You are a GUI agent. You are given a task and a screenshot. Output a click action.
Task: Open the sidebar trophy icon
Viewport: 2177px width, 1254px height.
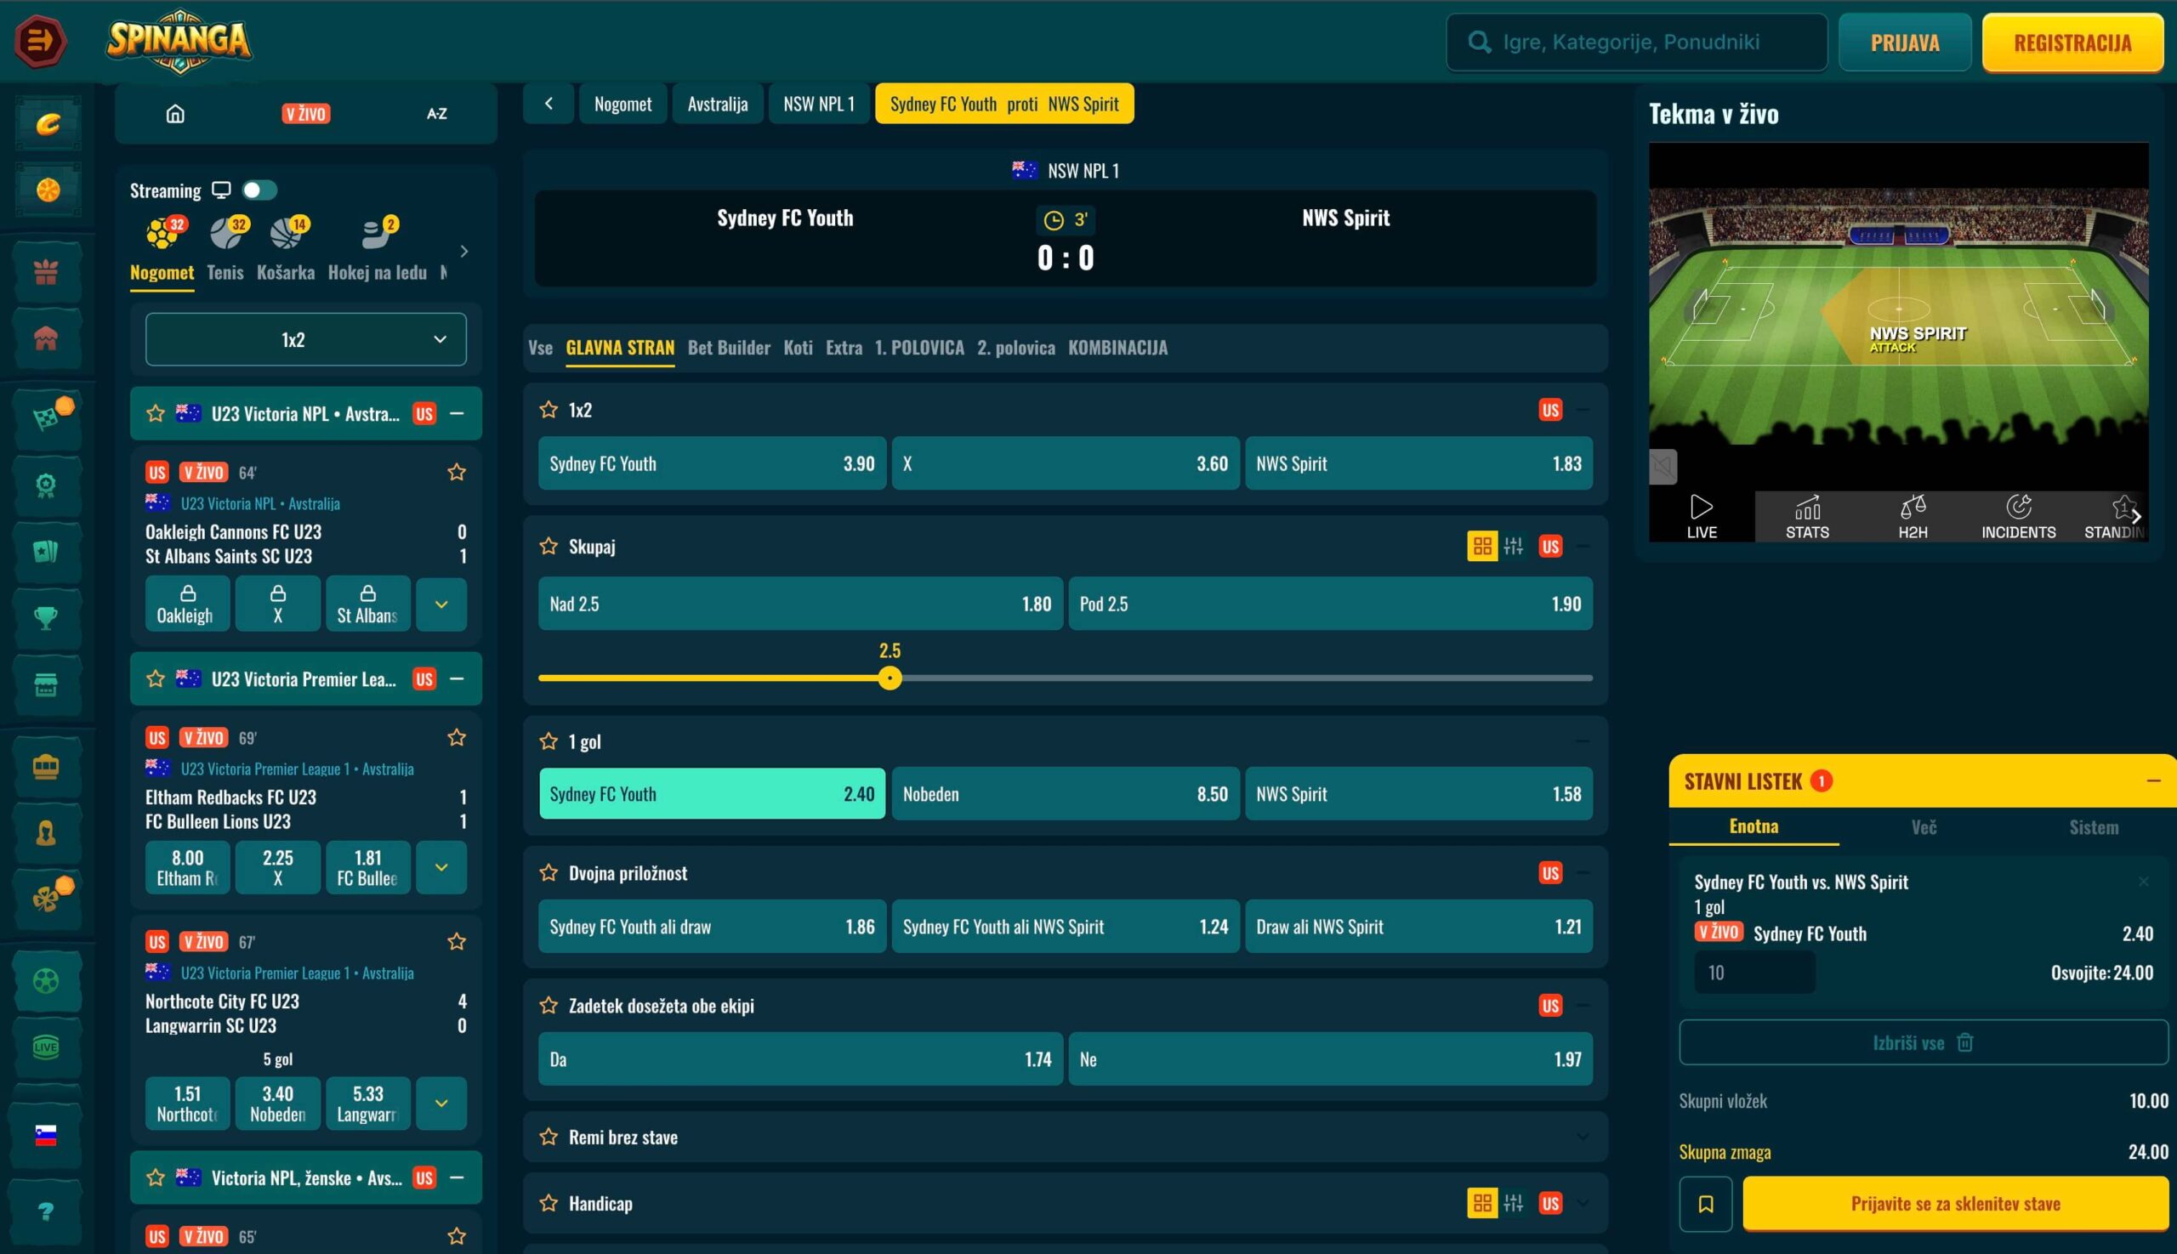coord(46,617)
